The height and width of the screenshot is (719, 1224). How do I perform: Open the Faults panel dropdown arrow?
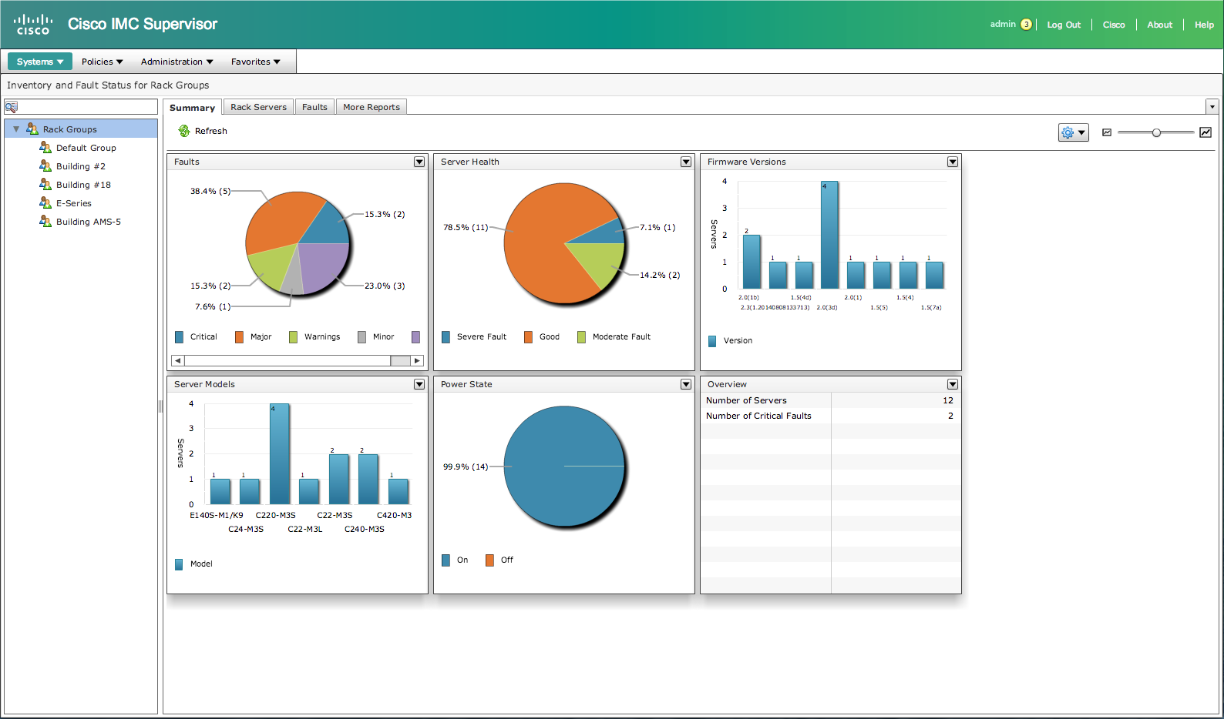coord(419,162)
